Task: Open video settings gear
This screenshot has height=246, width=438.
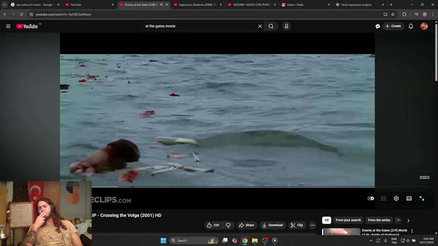Action: tap(396, 199)
